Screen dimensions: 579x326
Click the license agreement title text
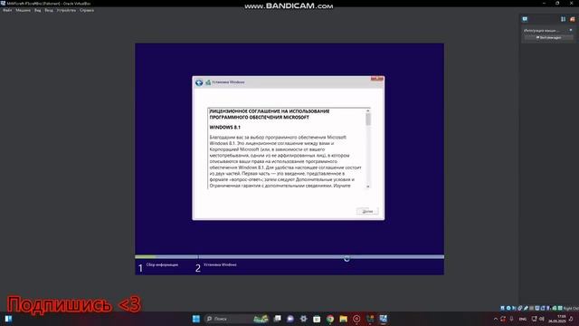click(x=270, y=114)
